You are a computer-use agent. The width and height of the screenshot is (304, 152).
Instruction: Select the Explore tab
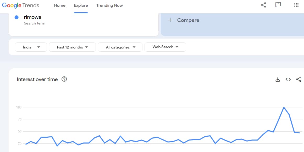point(81,5)
